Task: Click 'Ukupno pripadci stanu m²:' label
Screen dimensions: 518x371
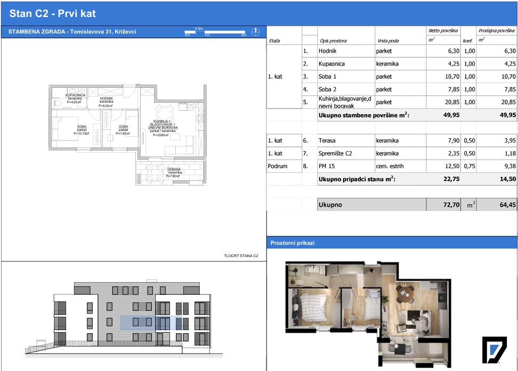Action: point(357,179)
